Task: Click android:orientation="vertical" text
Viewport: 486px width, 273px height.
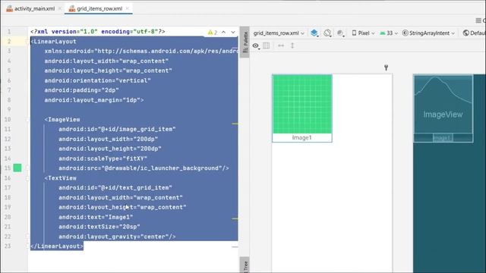Action: [97, 80]
